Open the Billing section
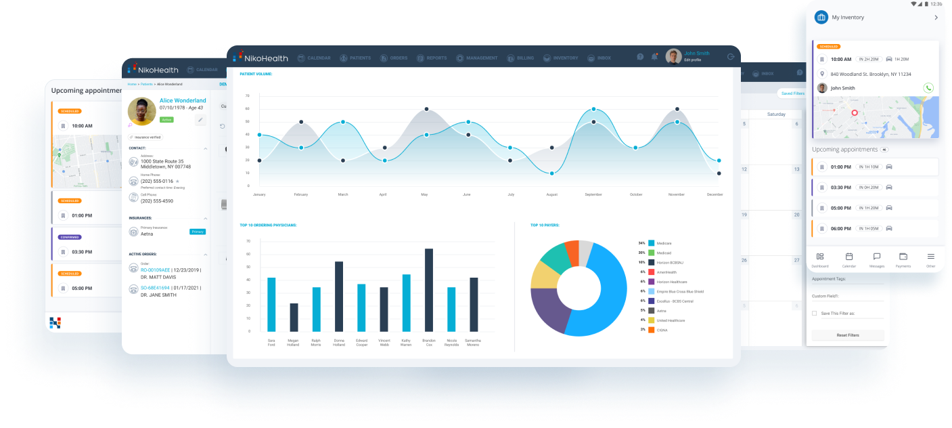This screenshot has width=952, height=428. click(520, 58)
